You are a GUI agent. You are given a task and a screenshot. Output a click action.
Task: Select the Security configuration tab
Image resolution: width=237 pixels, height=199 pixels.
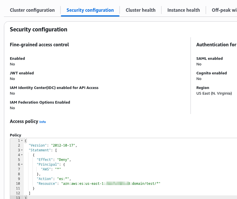click(x=90, y=10)
